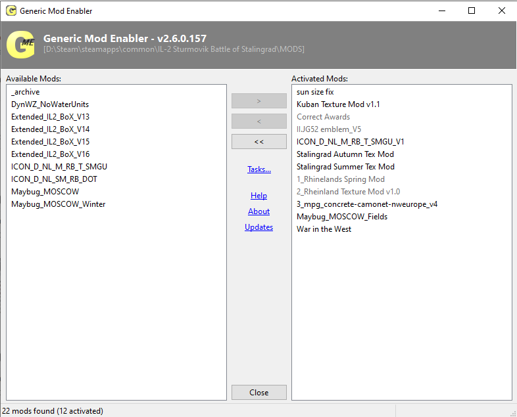Viewport: 517px width, 417px height.
Task: Select Stalingrad Autumn Tex Mod
Action: click(345, 154)
